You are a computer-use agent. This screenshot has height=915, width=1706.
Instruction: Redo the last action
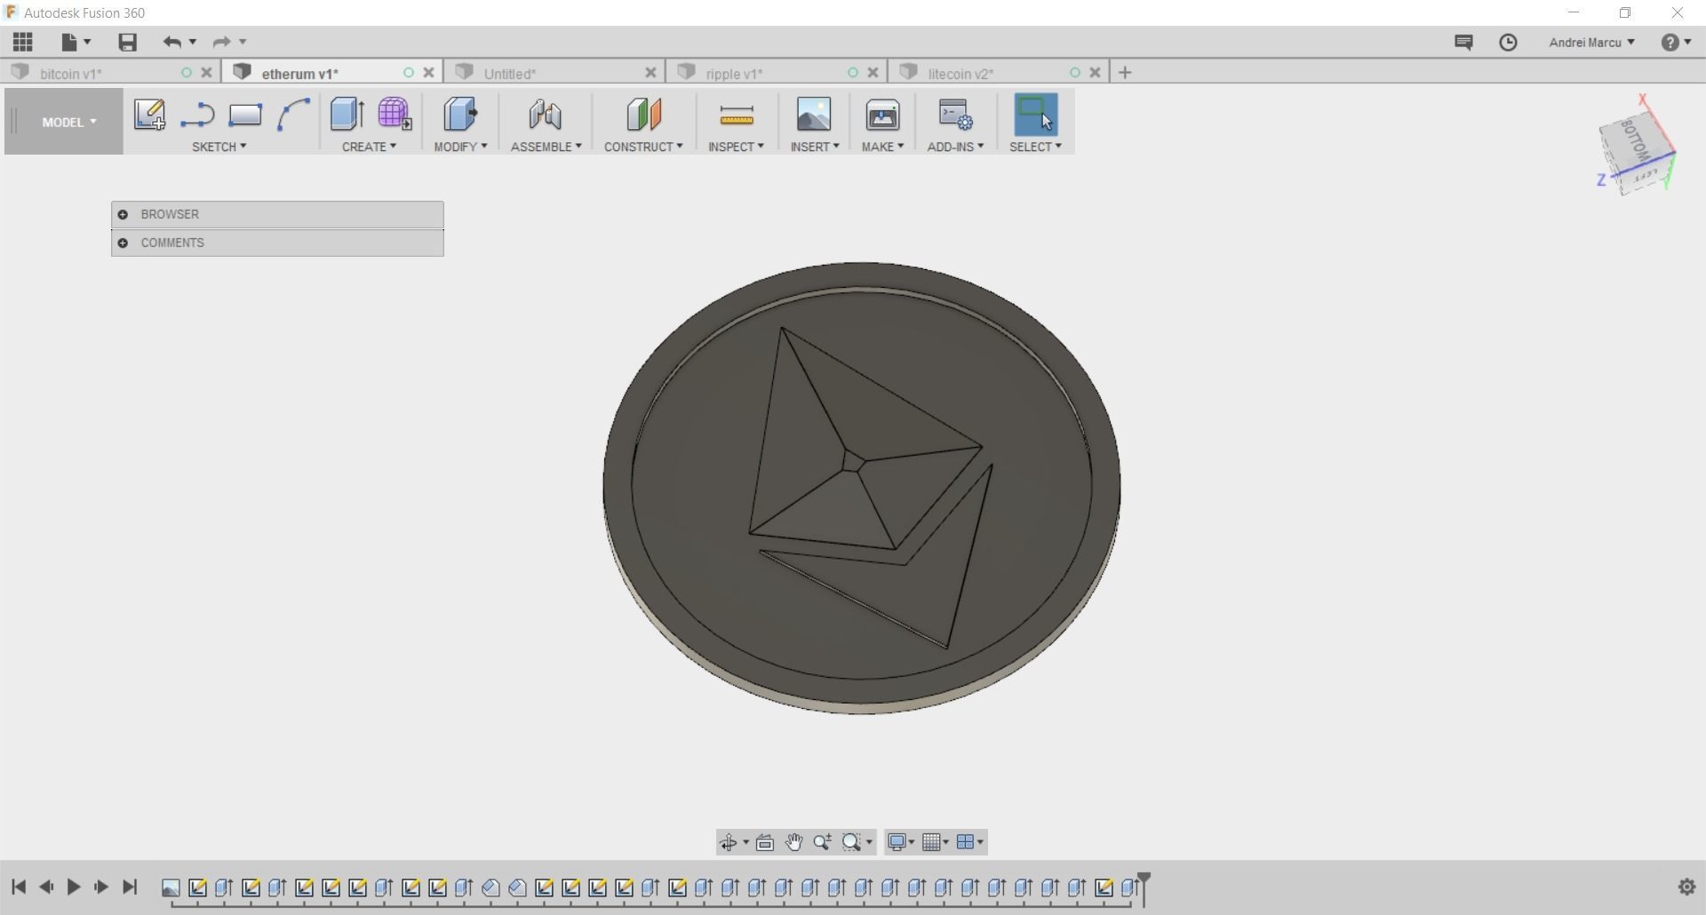click(x=221, y=42)
